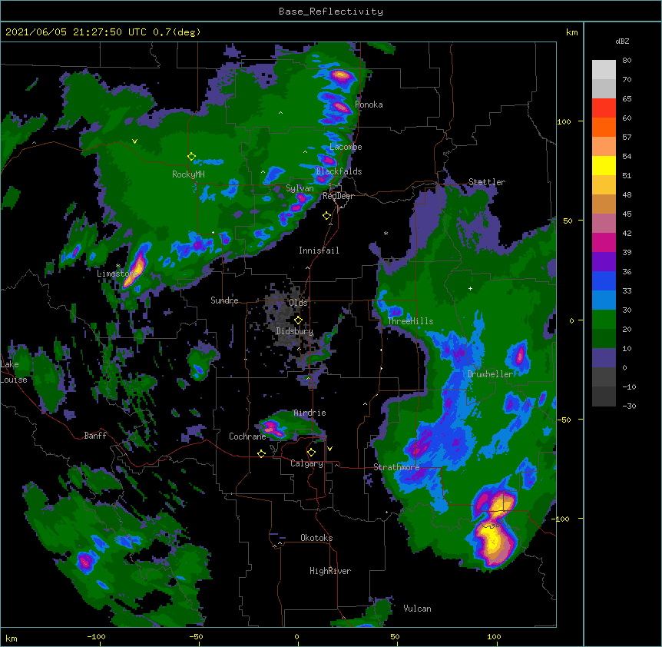Click the yellow diamond marker below Cochrane
This screenshot has width=662, height=647.
261,453
